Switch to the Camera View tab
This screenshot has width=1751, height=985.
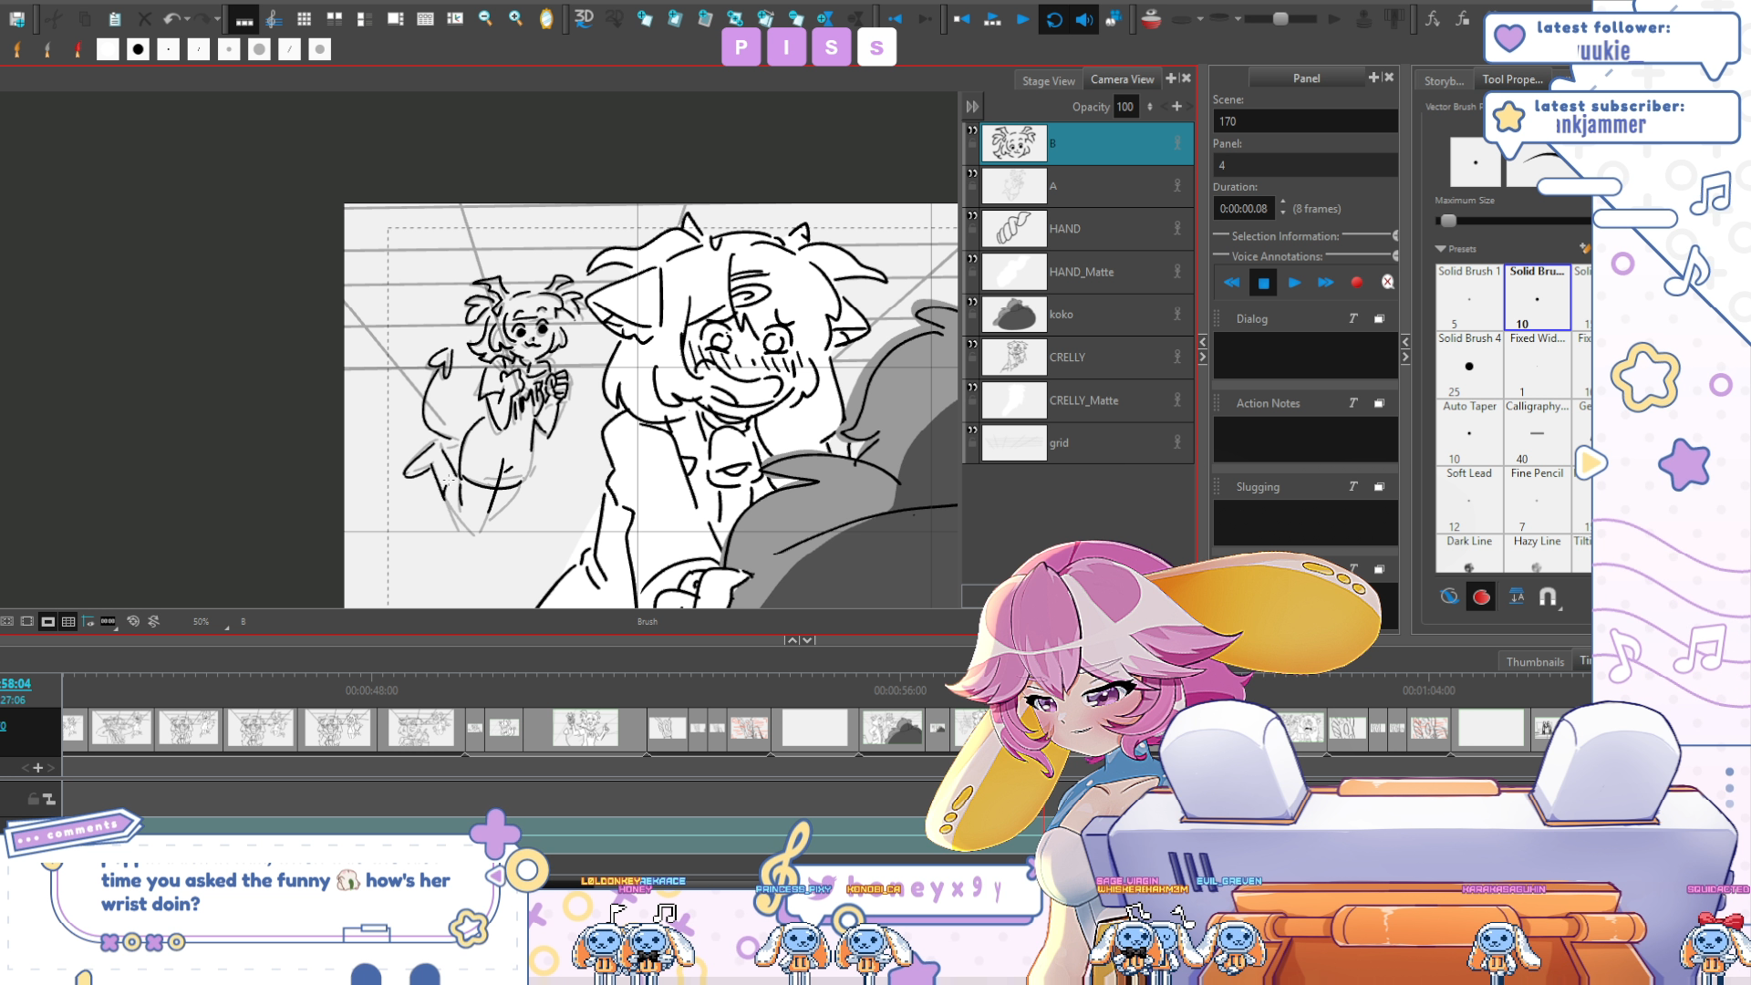(1122, 79)
